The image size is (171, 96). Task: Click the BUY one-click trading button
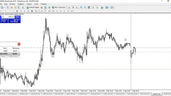pos(17,17)
